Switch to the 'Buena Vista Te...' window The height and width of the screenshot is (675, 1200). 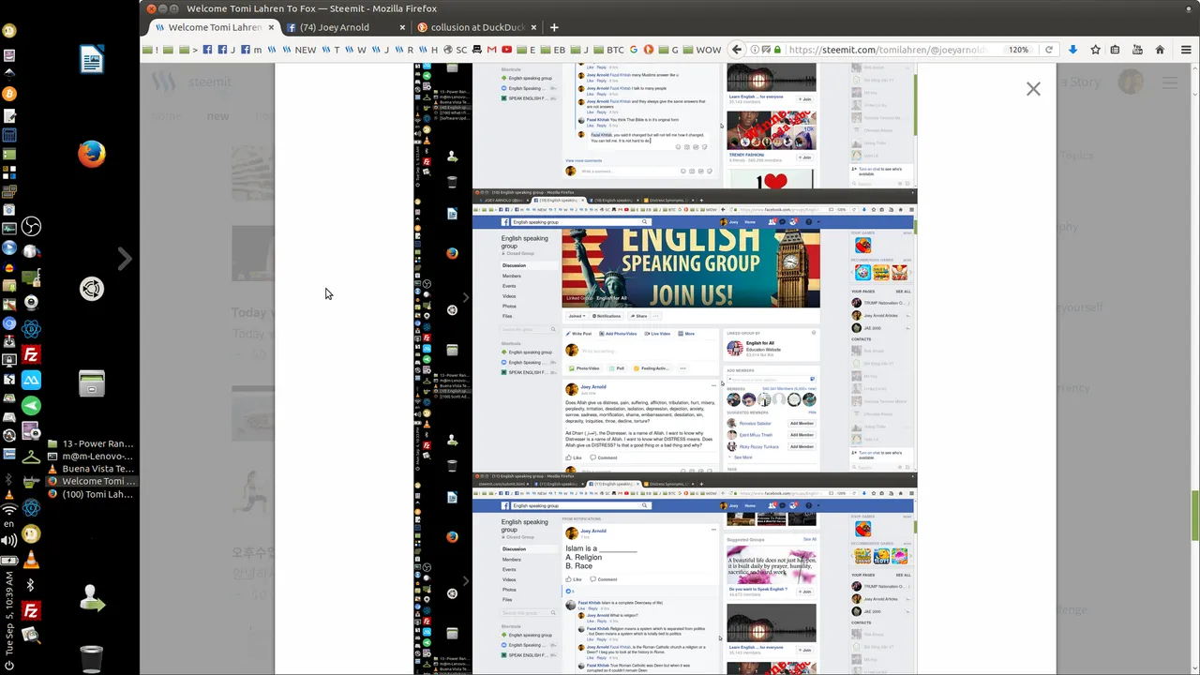[90, 469]
